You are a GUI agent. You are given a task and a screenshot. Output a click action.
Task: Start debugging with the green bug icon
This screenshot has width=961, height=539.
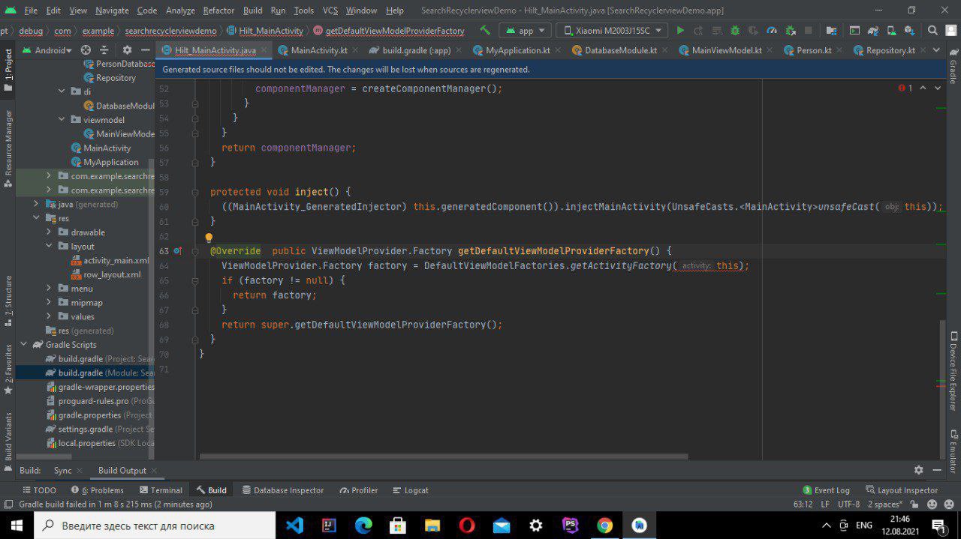735,31
